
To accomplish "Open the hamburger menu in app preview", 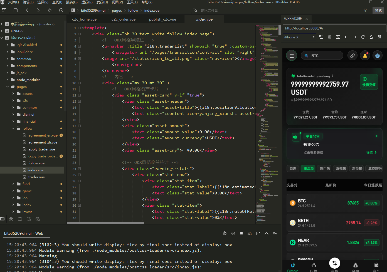I will point(292,56).
